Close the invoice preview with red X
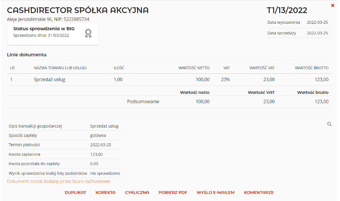340x201 pixels. point(332,5)
